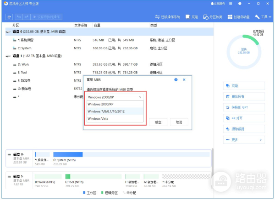Click 取消 in the 重组 MBR dialog
Screen dimensions: 275x200
pyautogui.click(x=179, y=122)
